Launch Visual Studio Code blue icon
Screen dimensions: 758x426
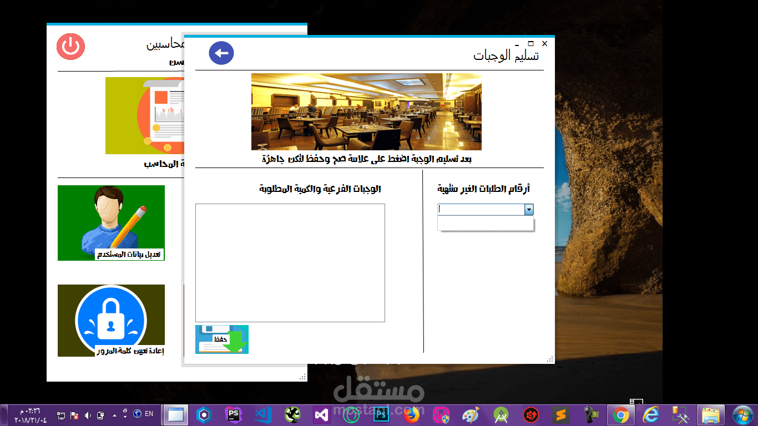(x=262, y=414)
